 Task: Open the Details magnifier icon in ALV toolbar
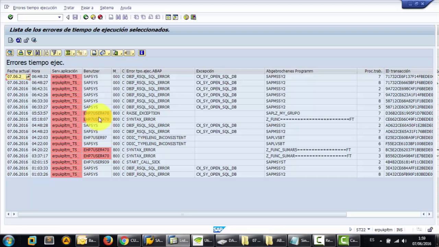(10, 53)
